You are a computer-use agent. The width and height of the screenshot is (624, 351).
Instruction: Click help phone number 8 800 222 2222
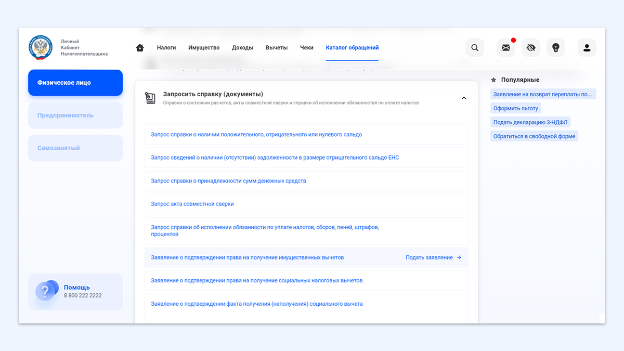tap(83, 295)
